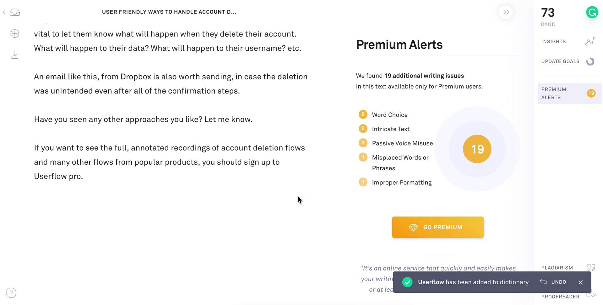The height and width of the screenshot is (305, 603).
Task: Click the 73 rank score
Action: coord(548,13)
